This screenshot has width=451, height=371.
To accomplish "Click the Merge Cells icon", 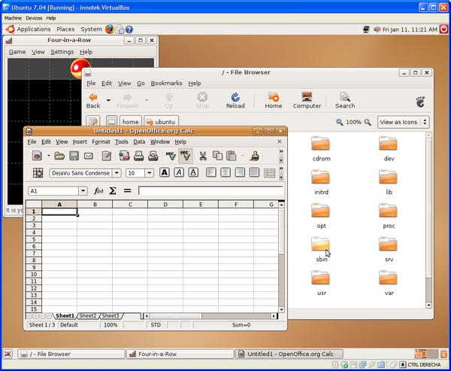I will pyautogui.click(x=269, y=173).
